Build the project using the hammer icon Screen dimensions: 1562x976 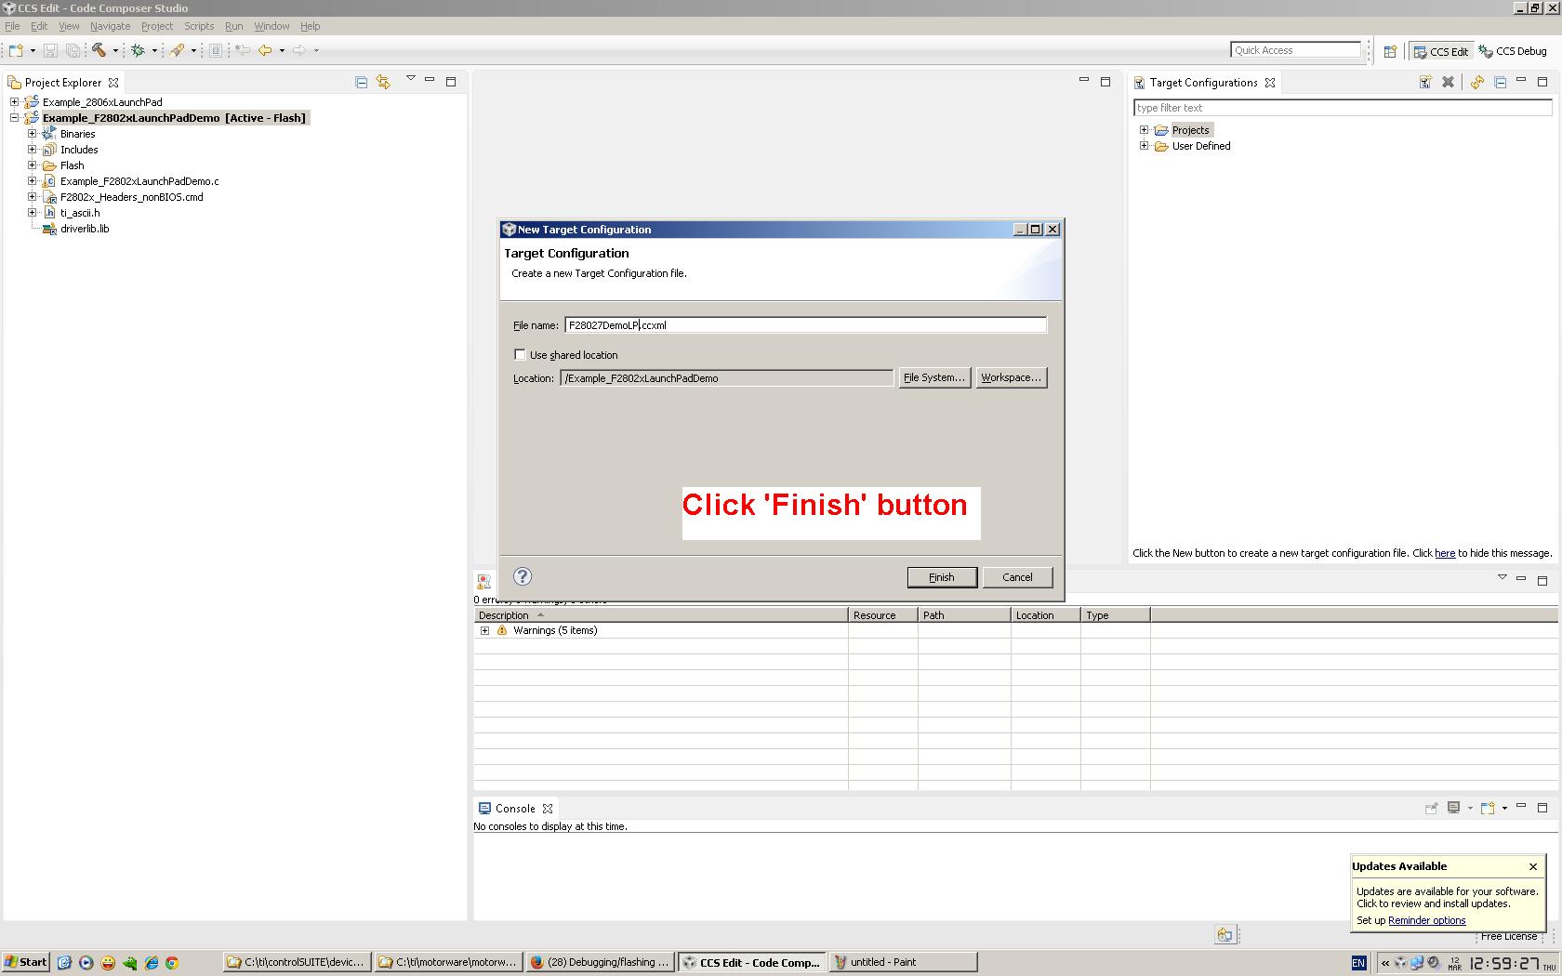[99, 51]
